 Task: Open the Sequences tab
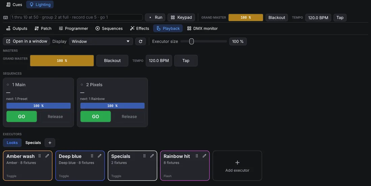pyautogui.click(x=109, y=28)
